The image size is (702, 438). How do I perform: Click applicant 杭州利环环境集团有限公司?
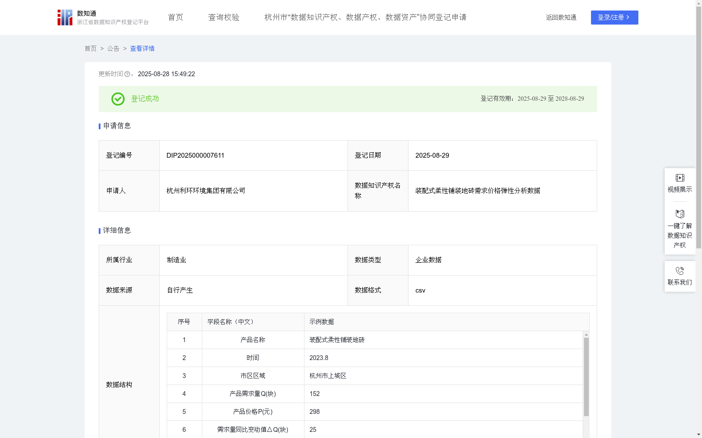[206, 191]
